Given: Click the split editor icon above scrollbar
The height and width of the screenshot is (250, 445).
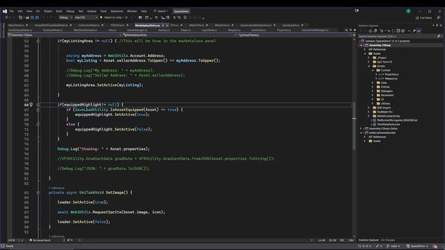Looking at the screenshot, I should [354, 35].
